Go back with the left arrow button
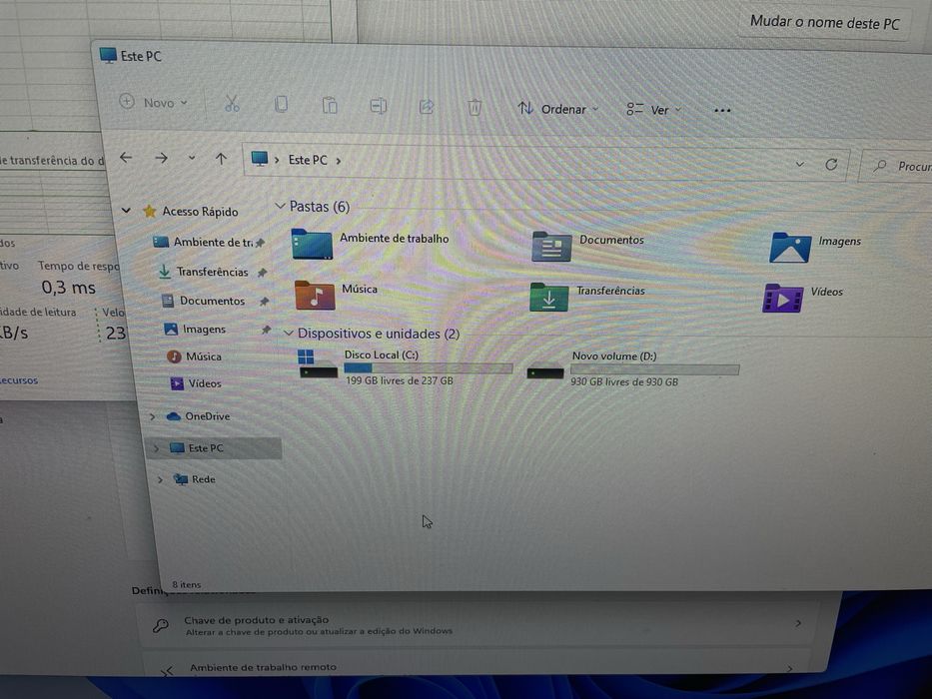The width and height of the screenshot is (932, 699). tap(126, 158)
